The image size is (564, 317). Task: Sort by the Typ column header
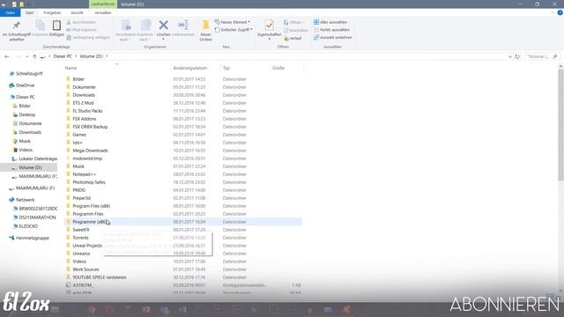pos(226,68)
